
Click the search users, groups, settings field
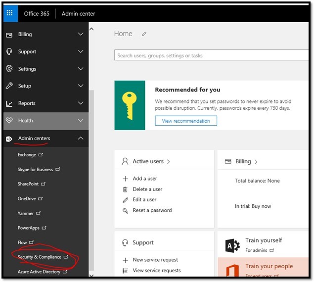pos(210,55)
